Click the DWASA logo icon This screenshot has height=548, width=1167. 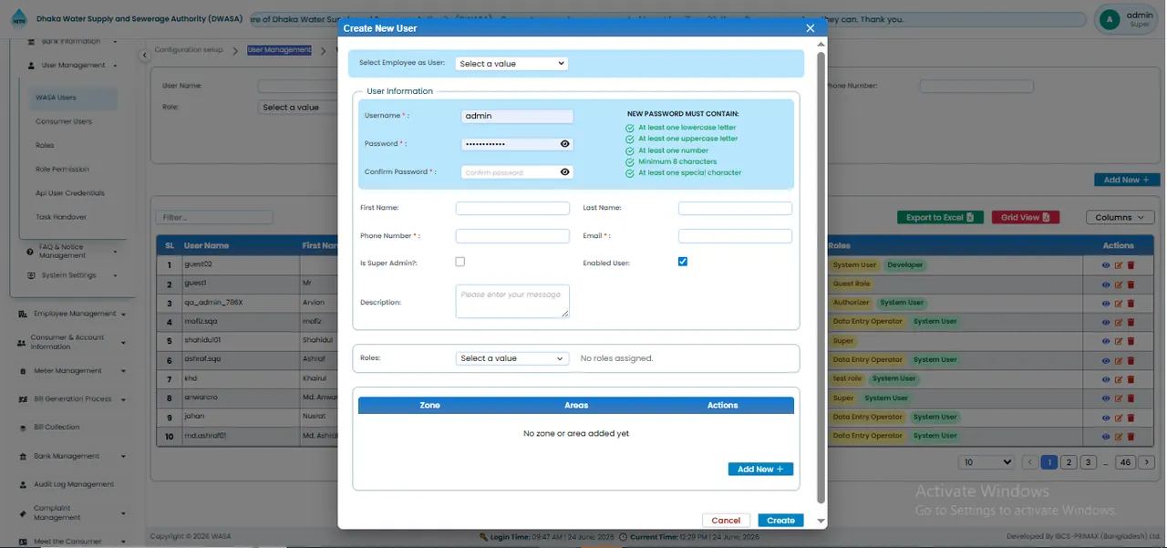coord(19,18)
